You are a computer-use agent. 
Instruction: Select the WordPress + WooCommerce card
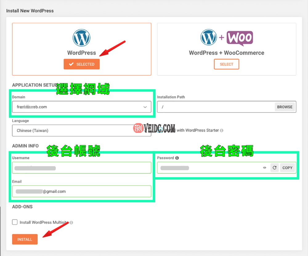tap(226, 64)
